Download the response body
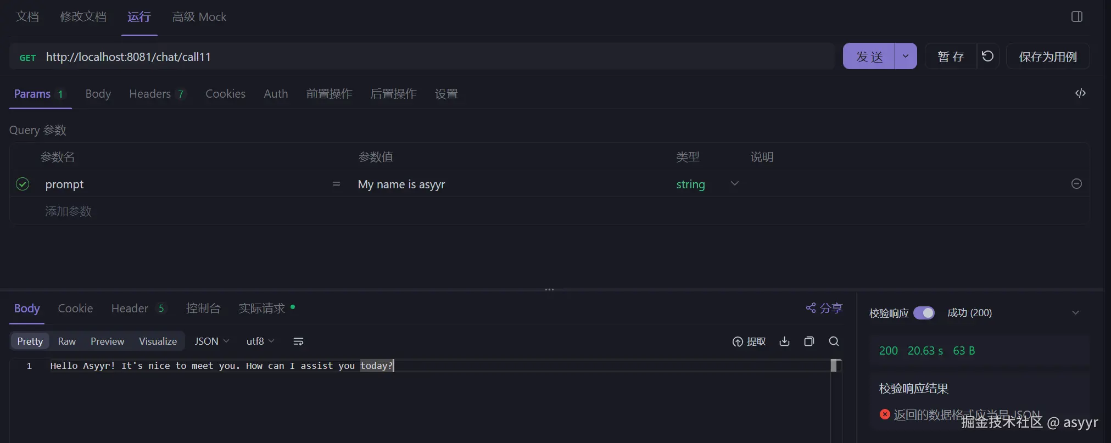 pyautogui.click(x=784, y=341)
